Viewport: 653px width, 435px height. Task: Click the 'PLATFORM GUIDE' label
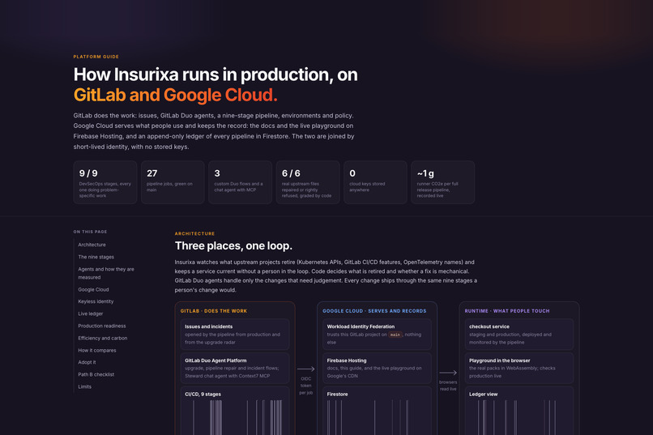(x=96, y=57)
